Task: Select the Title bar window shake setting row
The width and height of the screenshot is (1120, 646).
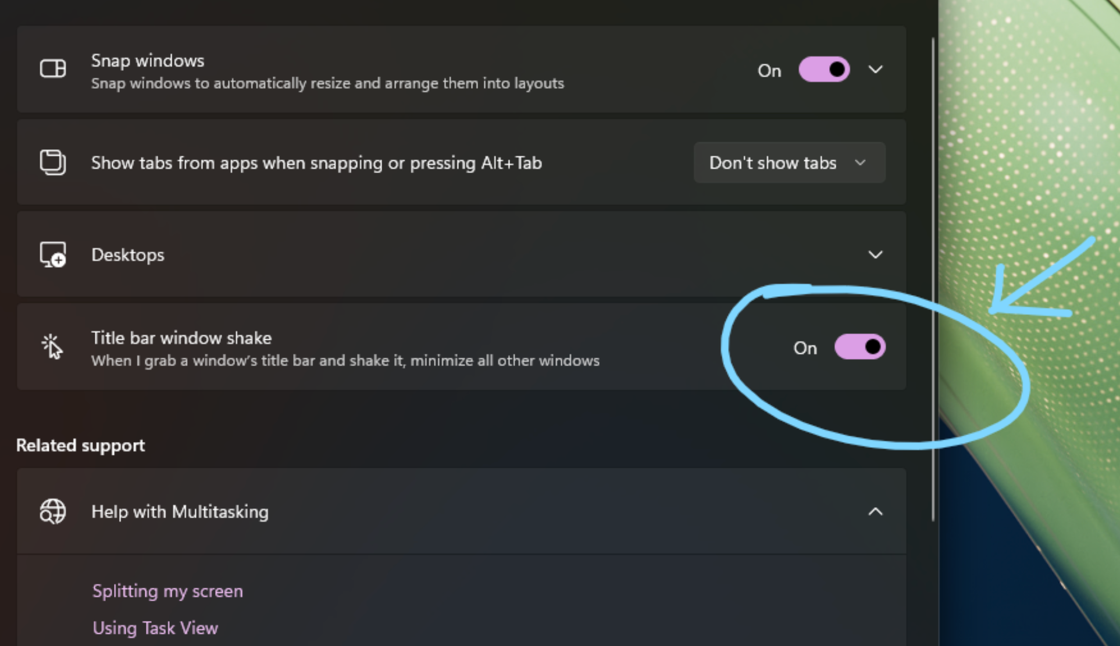Action: pyautogui.click(x=407, y=346)
